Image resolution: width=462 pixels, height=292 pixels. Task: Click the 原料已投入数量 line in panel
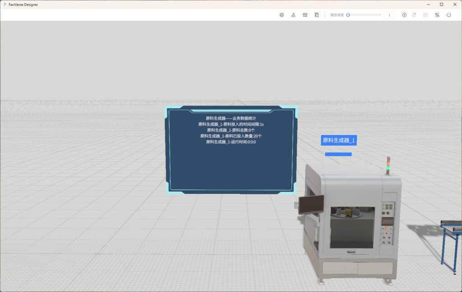231,136
